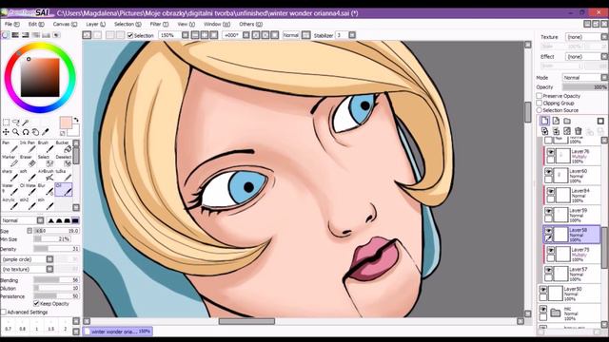Select the Rotate view tool
The image size is (609, 342).
(x=26, y=132)
